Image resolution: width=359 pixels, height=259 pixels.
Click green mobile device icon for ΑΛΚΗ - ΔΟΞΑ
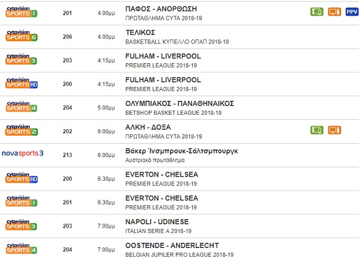(x=317, y=130)
